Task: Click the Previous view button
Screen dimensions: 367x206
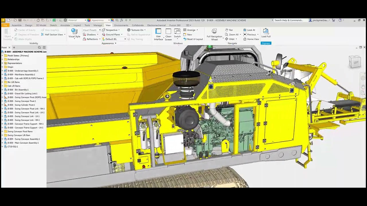Action: 251,34
